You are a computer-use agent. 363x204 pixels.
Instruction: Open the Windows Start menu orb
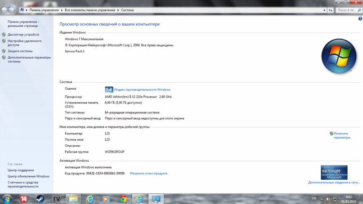(7, 199)
